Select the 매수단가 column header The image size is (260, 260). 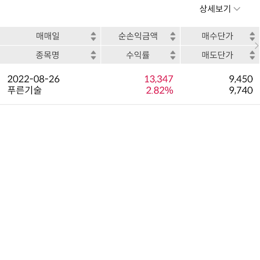(x=218, y=36)
